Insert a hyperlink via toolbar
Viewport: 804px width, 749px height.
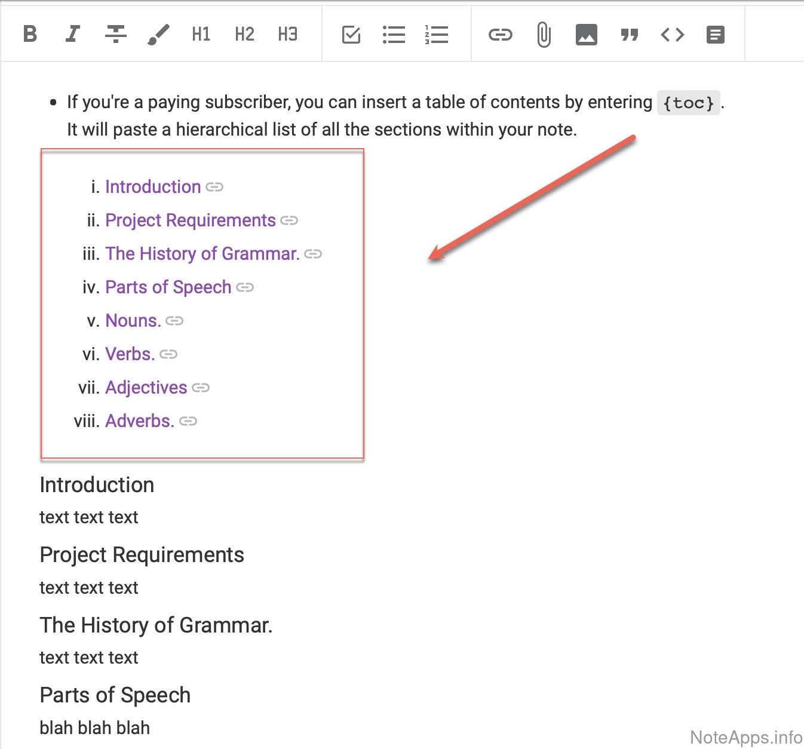(x=500, y=35)
